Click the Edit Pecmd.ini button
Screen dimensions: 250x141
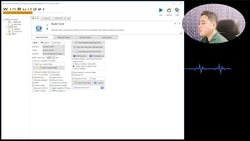(x=80, y=56)
